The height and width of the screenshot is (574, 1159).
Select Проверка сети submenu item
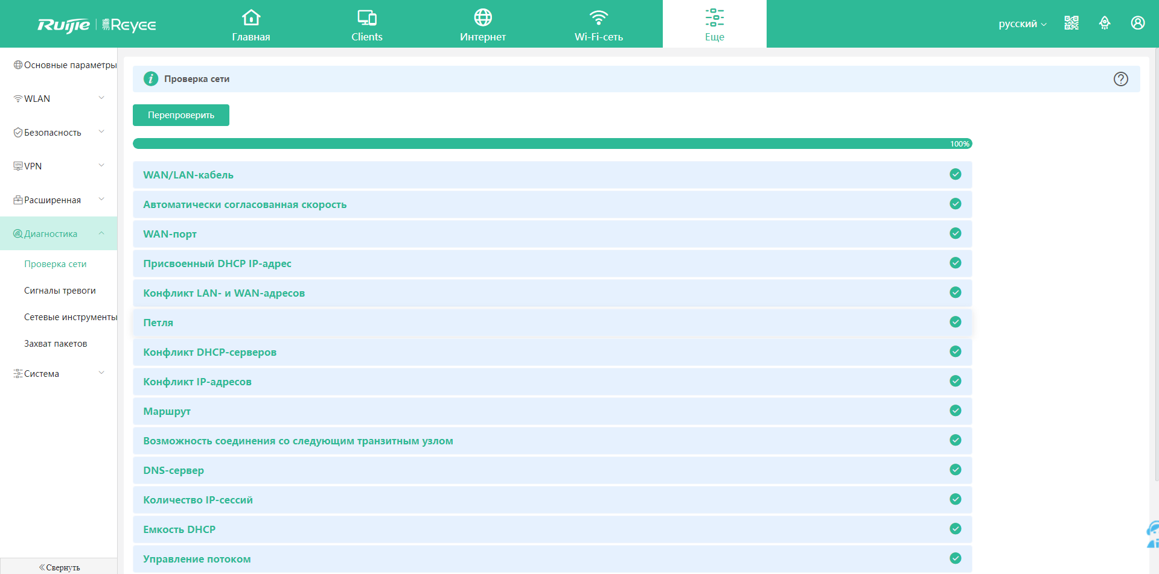coord(56,264)
